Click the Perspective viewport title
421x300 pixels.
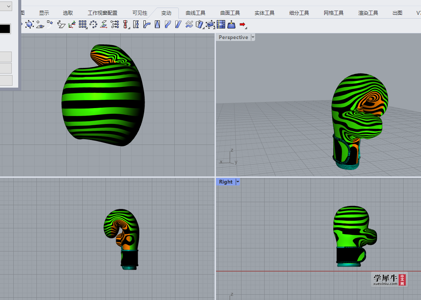233,37
